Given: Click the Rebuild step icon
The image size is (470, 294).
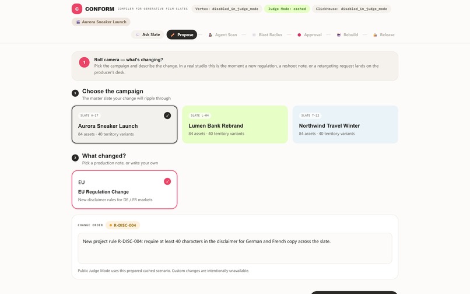Looking at the screenshot, I should tap(339, 35).
